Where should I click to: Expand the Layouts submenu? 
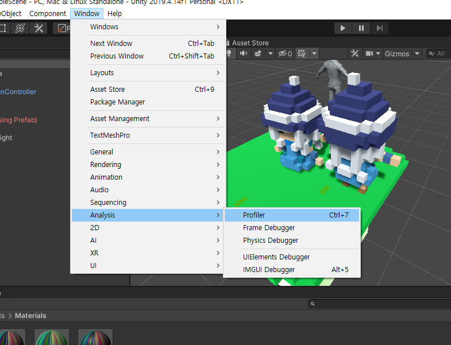148,73
